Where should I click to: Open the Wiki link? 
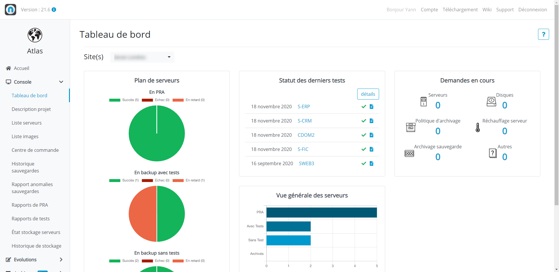click(x=487, y=10)
